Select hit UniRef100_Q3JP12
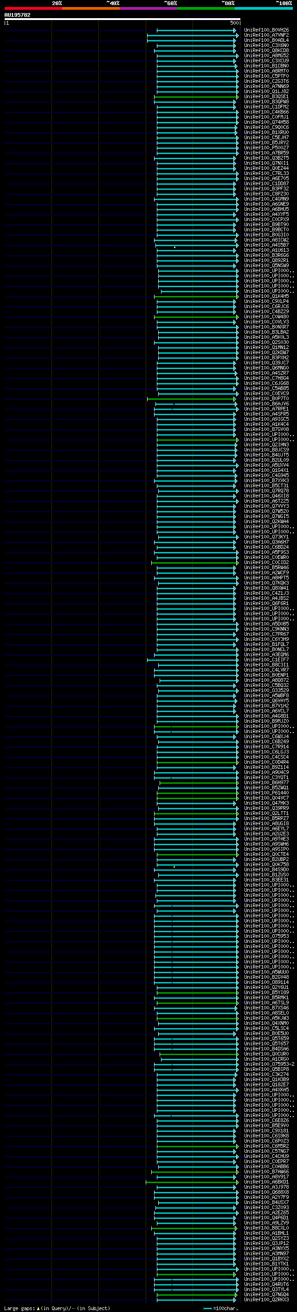Viewport: 297px width, 1312px height. [x=266, y=1244]
